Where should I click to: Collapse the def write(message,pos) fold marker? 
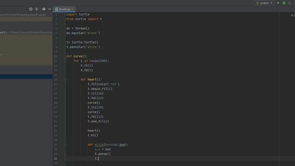tap(65, 145)
